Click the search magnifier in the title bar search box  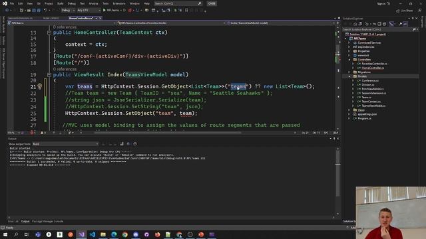point(200,3)
